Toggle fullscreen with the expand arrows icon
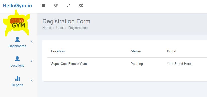The image size is (207, 97). pos(68,6)
